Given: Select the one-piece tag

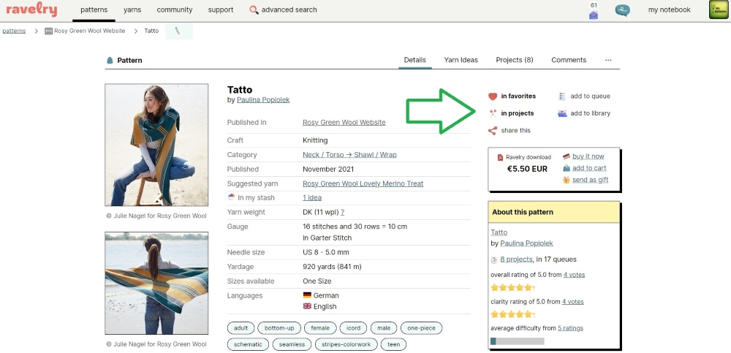Looking at the screenshot, I should click(x=422, y=328).
